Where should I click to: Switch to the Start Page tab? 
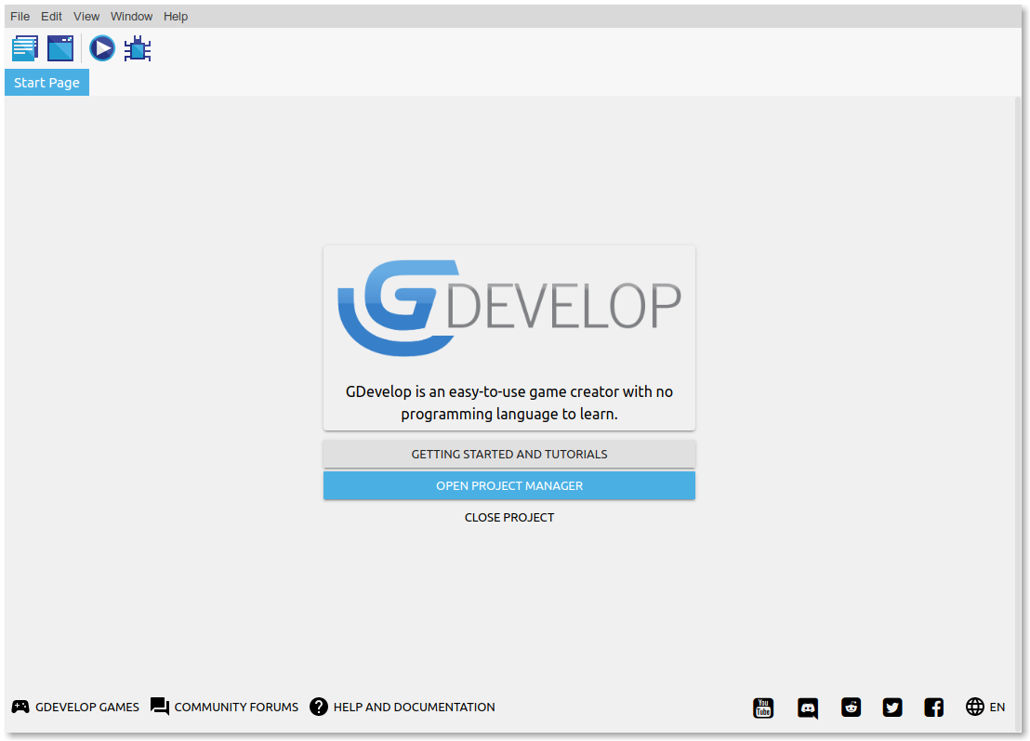point(46,83)
